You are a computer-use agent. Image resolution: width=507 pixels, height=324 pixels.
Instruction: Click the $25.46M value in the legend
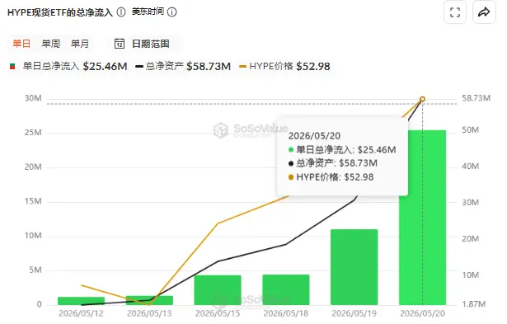pyautogui.click(x=105, y=66)
